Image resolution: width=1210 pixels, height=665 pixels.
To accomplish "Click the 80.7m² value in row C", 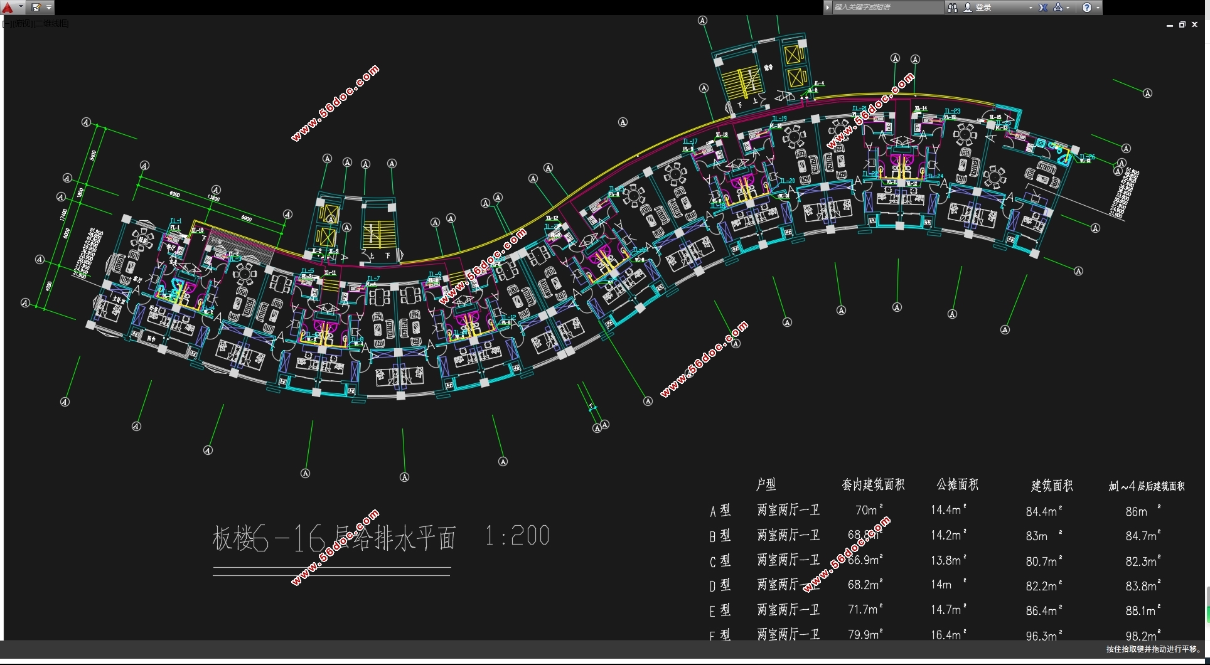I will (1044, 561).
